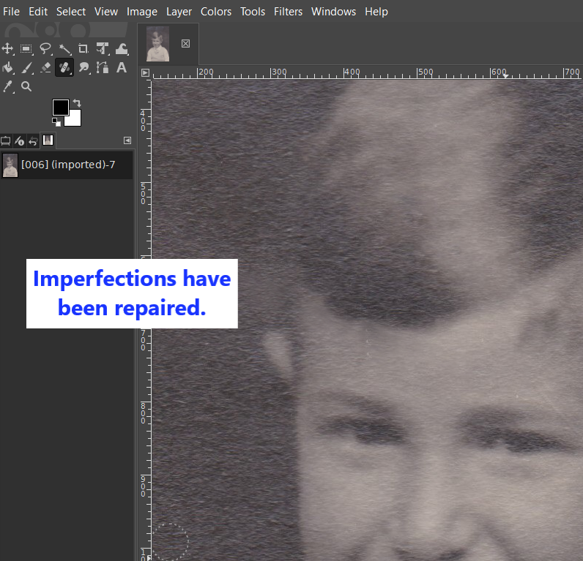The image size is (583, 561).
Task: Switch to the Images tab
Action: [48, 140]
